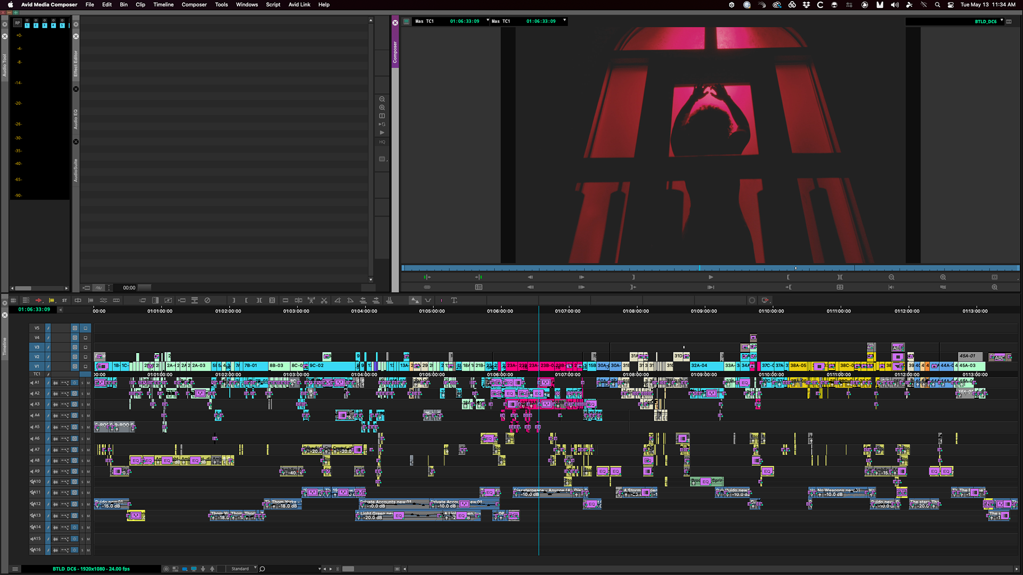Mute audio track A7

pyautogui.click(x=88, y=450)
